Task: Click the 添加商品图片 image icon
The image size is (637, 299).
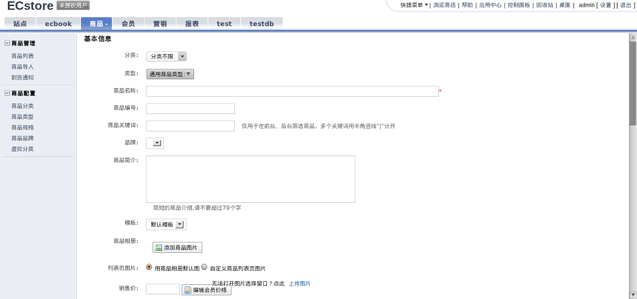Action: click(159, 248)
